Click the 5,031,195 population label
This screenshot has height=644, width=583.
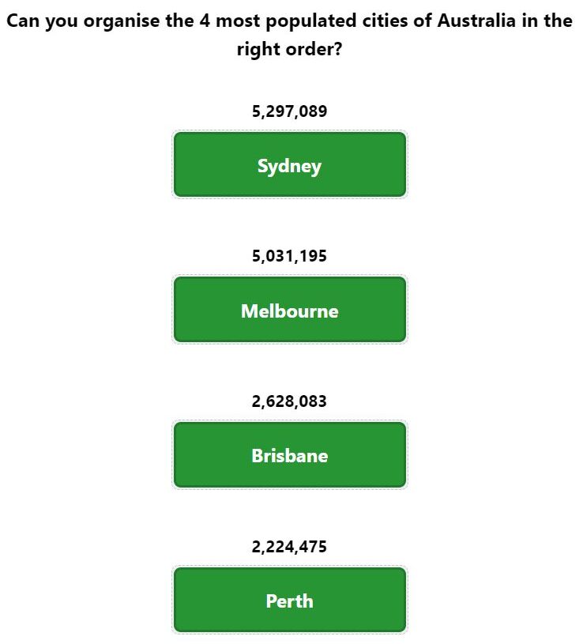point(289,256)
